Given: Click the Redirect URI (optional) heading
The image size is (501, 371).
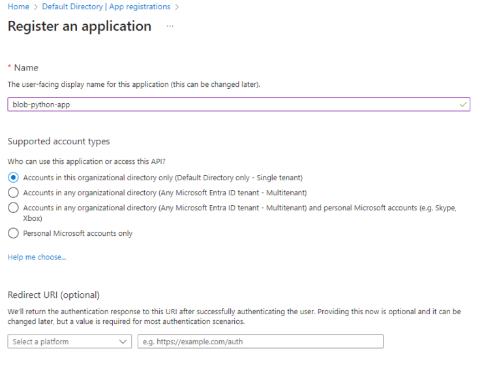Looking at the screenshot, I should [53, 295].
